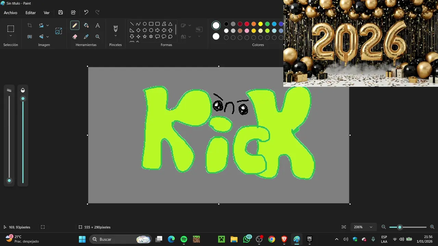
Task: Toggle the selection size status icon
Action: coord(43,227)
